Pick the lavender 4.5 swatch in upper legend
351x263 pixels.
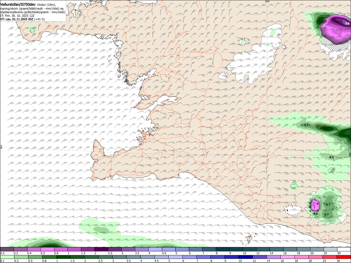[169, 249]
